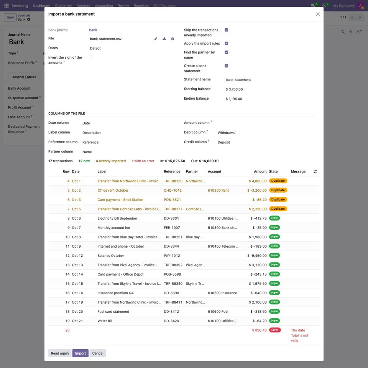The height and width of the screenshot is (368, 368).
Task: Click the New button behind the dialog
Action: point(10,17)
